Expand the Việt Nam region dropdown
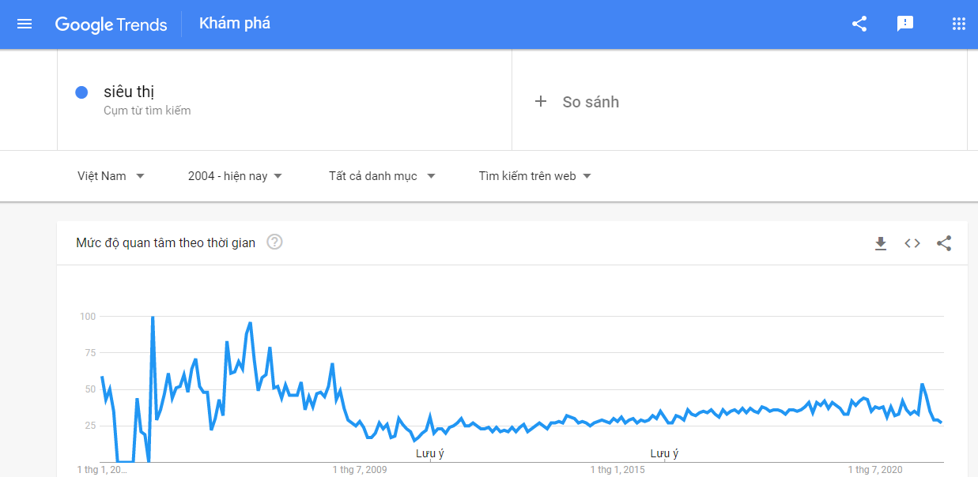 click(x=111, y=176)
